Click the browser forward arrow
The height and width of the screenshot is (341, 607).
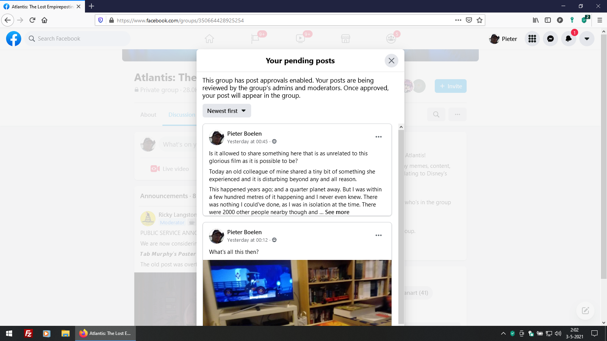20,20
